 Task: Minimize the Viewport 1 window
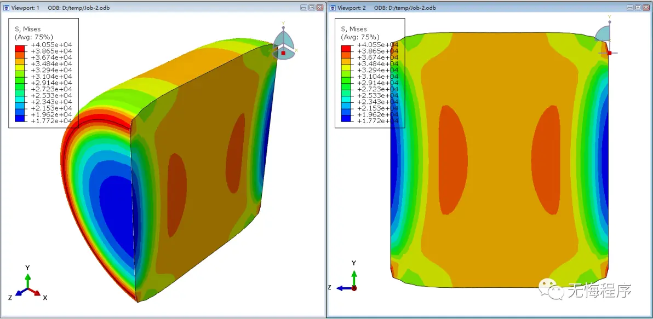[x=304, y=8]
